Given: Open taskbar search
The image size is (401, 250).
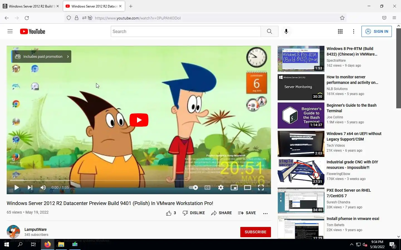Looking at the screenshot, I should point(20,244).
